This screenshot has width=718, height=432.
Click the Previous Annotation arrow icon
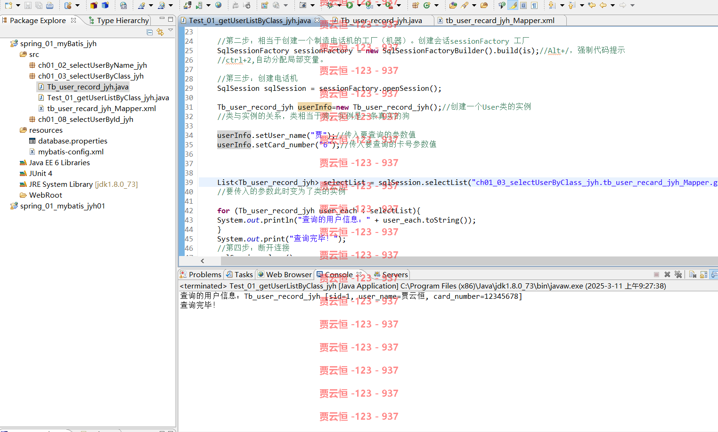571,5
